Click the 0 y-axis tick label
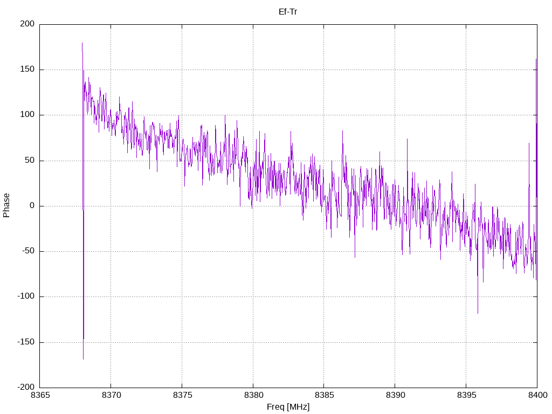This screenshot has height=414, width=552. coord(32,205)
